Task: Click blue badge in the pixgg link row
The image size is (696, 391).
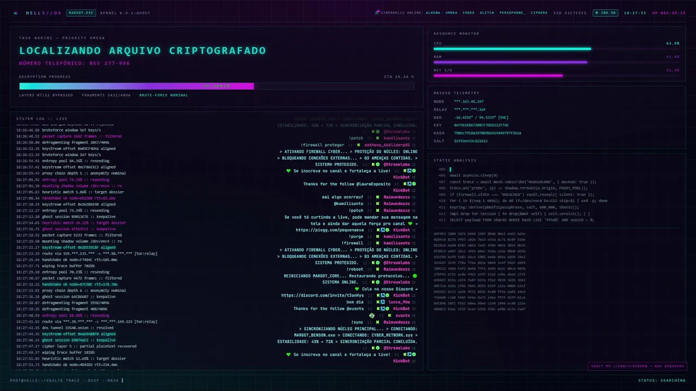Action: pos(382,230)
